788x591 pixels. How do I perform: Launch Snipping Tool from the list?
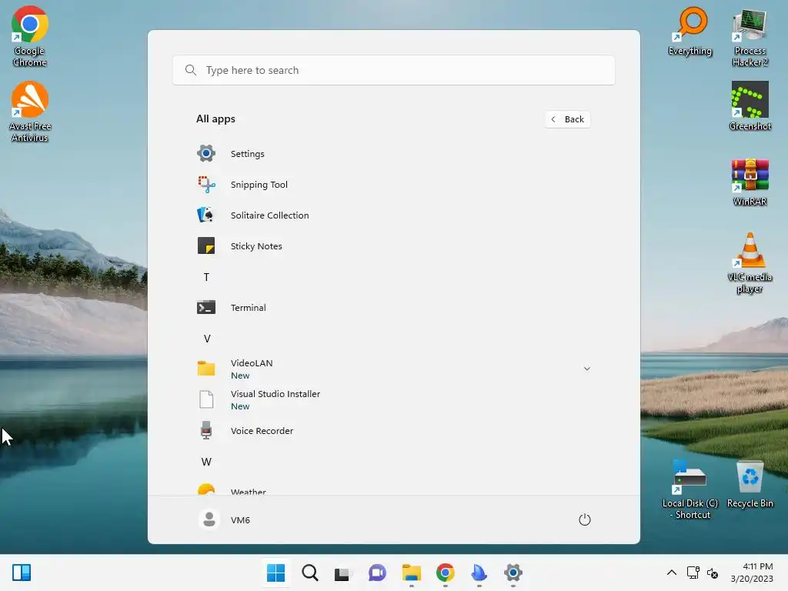click(x=393, y=185)
